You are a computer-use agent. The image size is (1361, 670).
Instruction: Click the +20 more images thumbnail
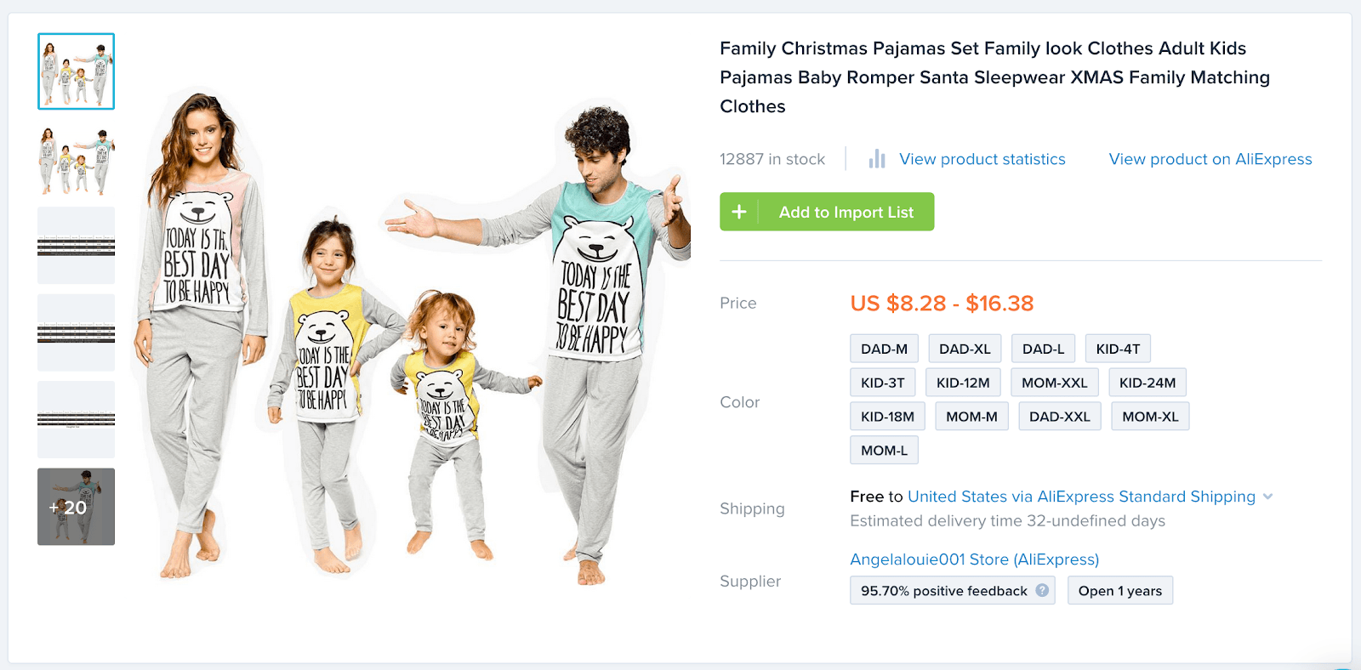coord(76,507)
